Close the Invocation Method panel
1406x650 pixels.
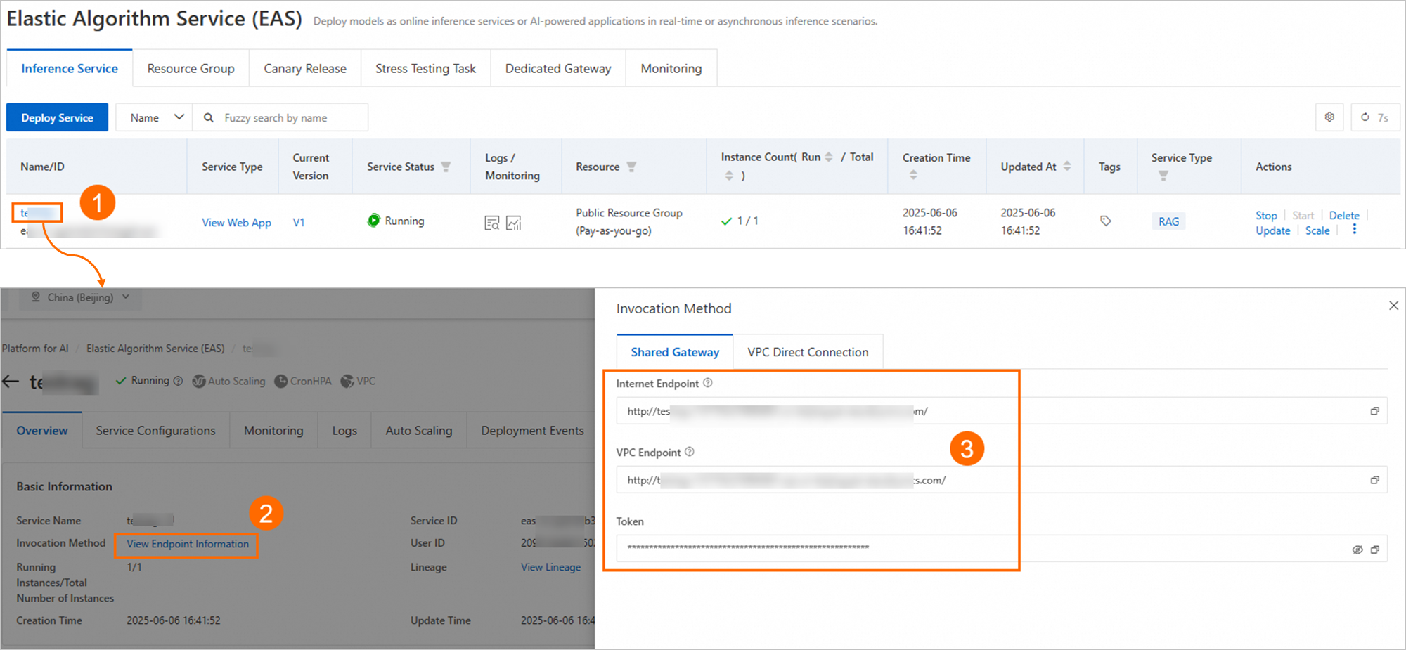tap(1393, 306)
